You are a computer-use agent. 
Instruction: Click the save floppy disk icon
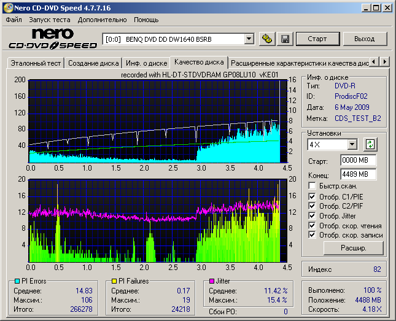click(285, 39)
